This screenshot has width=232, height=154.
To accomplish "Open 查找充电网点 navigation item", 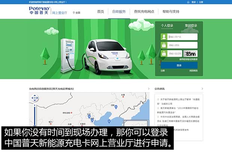I will click(144, 12).
